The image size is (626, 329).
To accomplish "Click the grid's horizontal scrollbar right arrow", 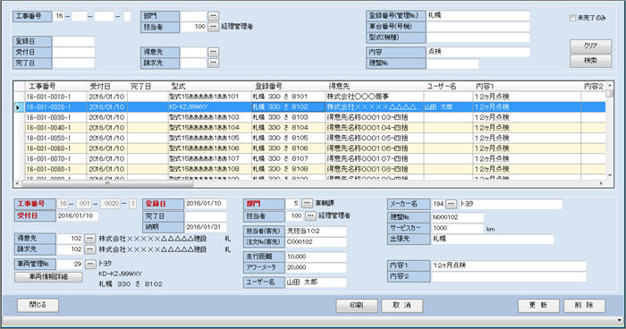I will click(601, 183).
